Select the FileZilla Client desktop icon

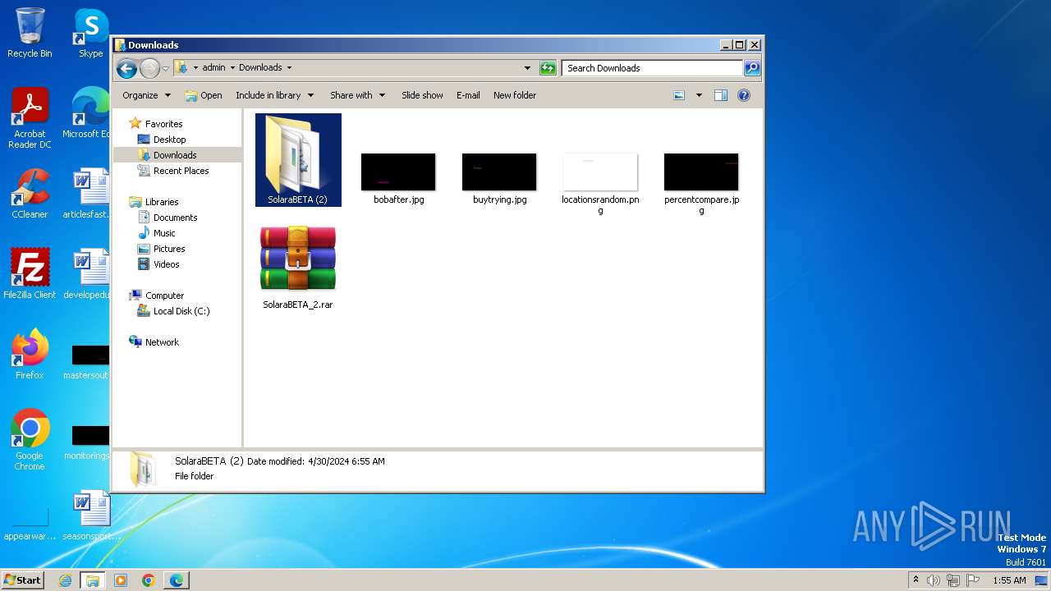click(x=30, y=274)
